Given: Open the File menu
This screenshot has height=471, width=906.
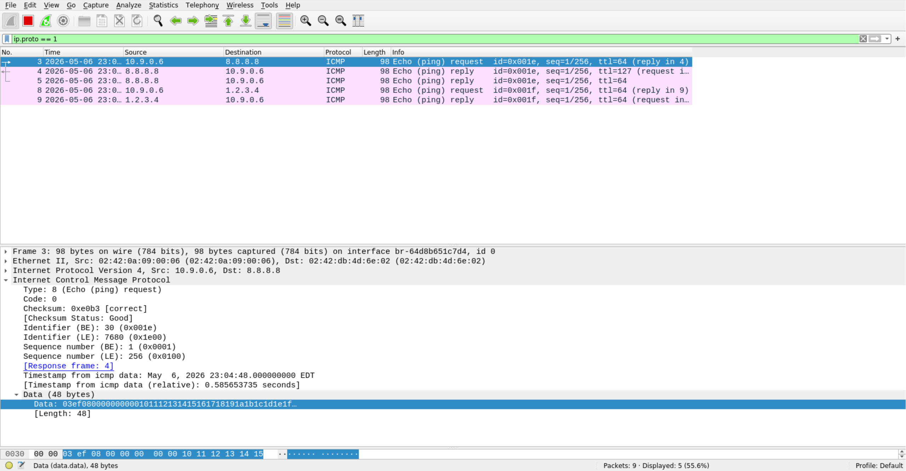Looking at the screenshot, I should click(11, 5).
